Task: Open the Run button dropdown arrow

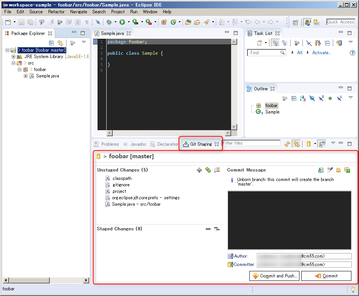Action: coord(129,22)
